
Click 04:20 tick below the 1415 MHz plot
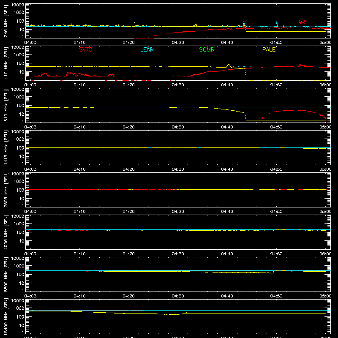pos(129,169)
